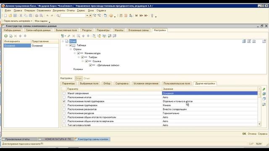Click the Мои задачи button

(x=41, y=21)
